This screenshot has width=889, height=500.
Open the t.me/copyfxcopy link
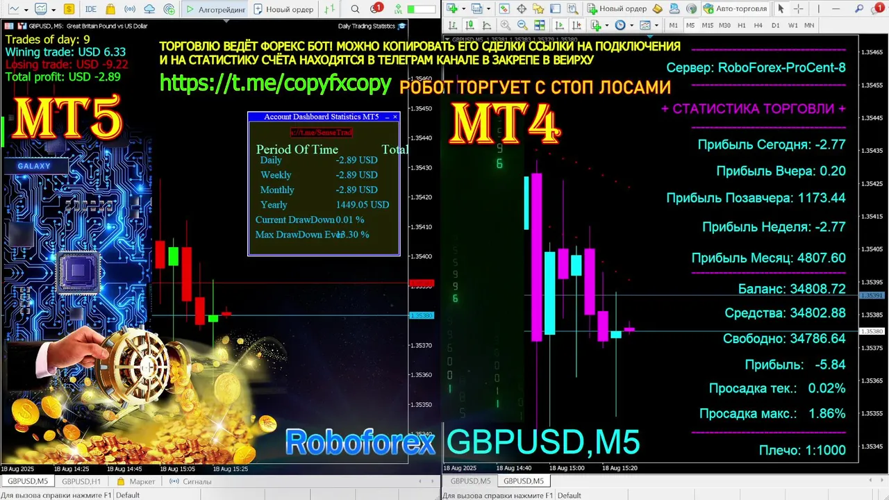276,83
